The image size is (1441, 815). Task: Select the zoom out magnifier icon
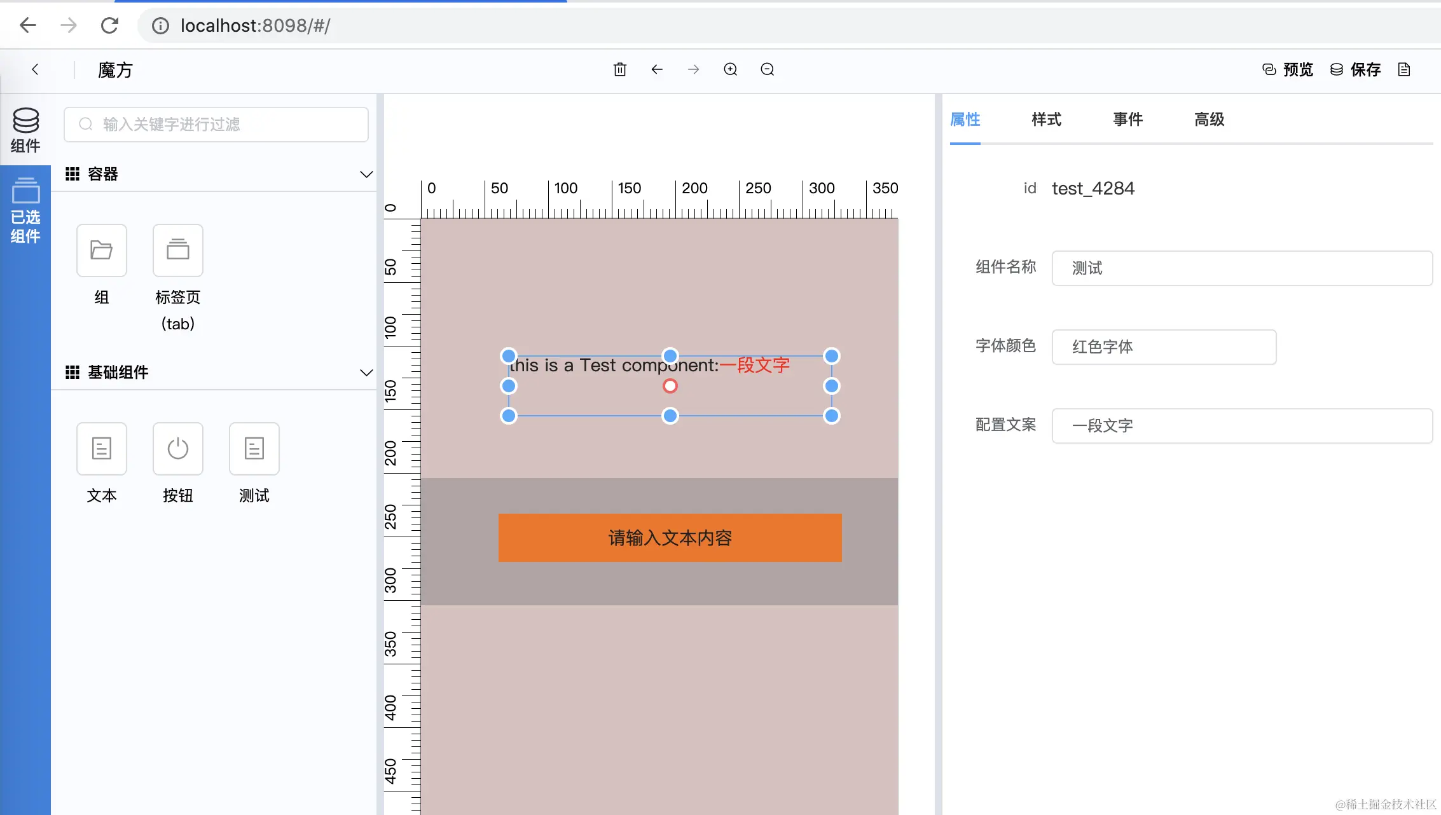pyautogui.click(x=767, y=69)
